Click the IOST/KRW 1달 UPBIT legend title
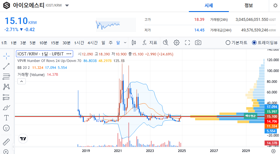 [x=41, y=54]
